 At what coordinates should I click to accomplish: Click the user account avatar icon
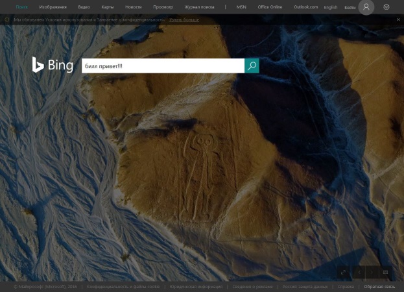click(366, 7)
